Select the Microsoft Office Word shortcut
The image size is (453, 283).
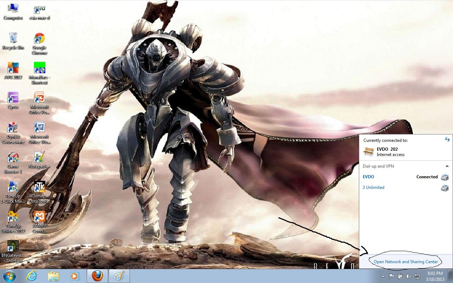(39, 133)
